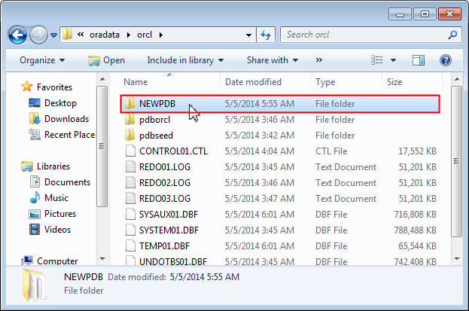
Task: Change view with the view icon
Action: (377, 60)
